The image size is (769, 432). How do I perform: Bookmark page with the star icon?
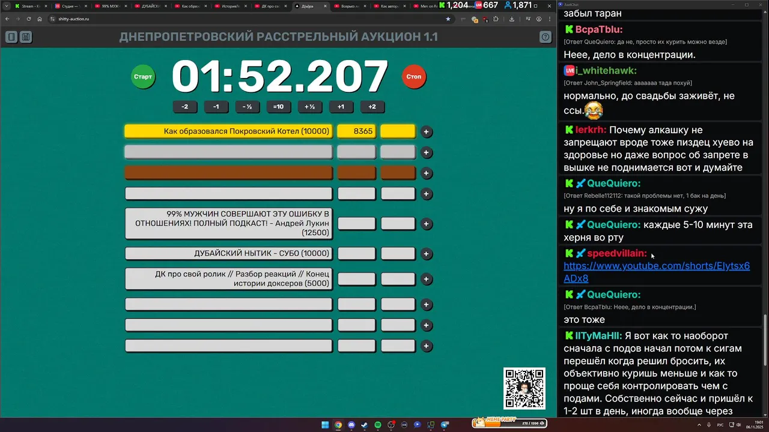(448, 19)
